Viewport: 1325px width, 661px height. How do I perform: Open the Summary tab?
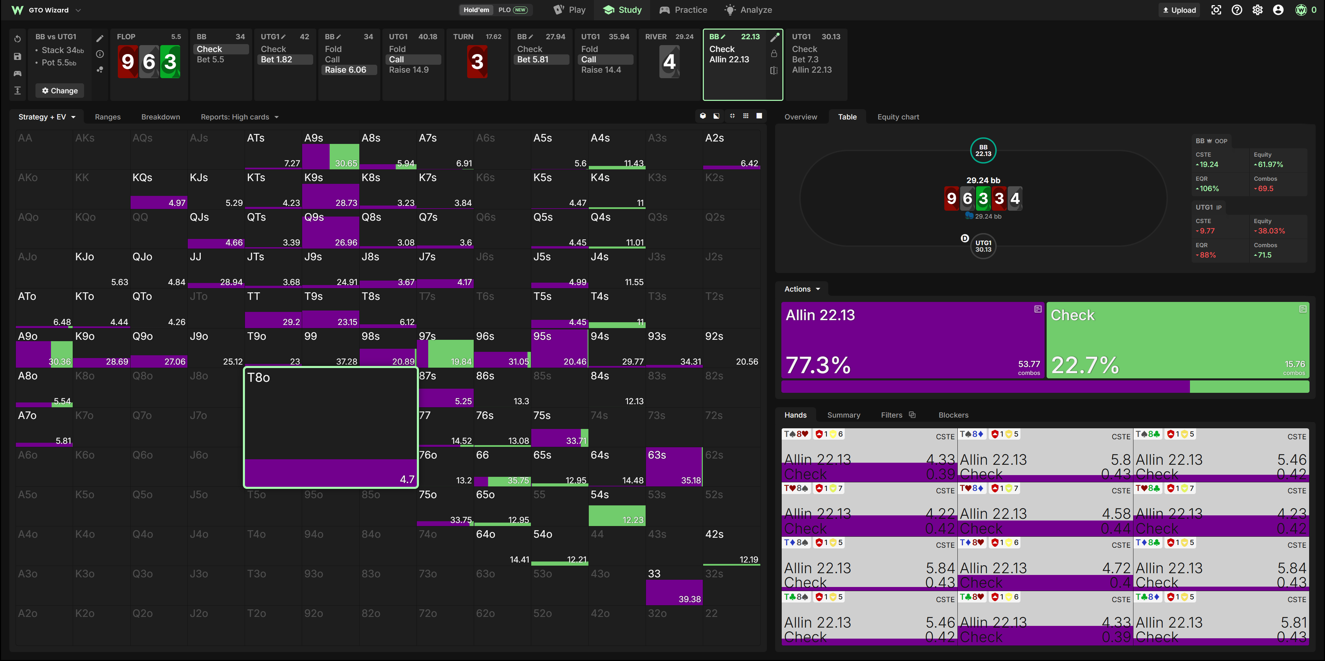pyautogui.click(x=844, y=415)
